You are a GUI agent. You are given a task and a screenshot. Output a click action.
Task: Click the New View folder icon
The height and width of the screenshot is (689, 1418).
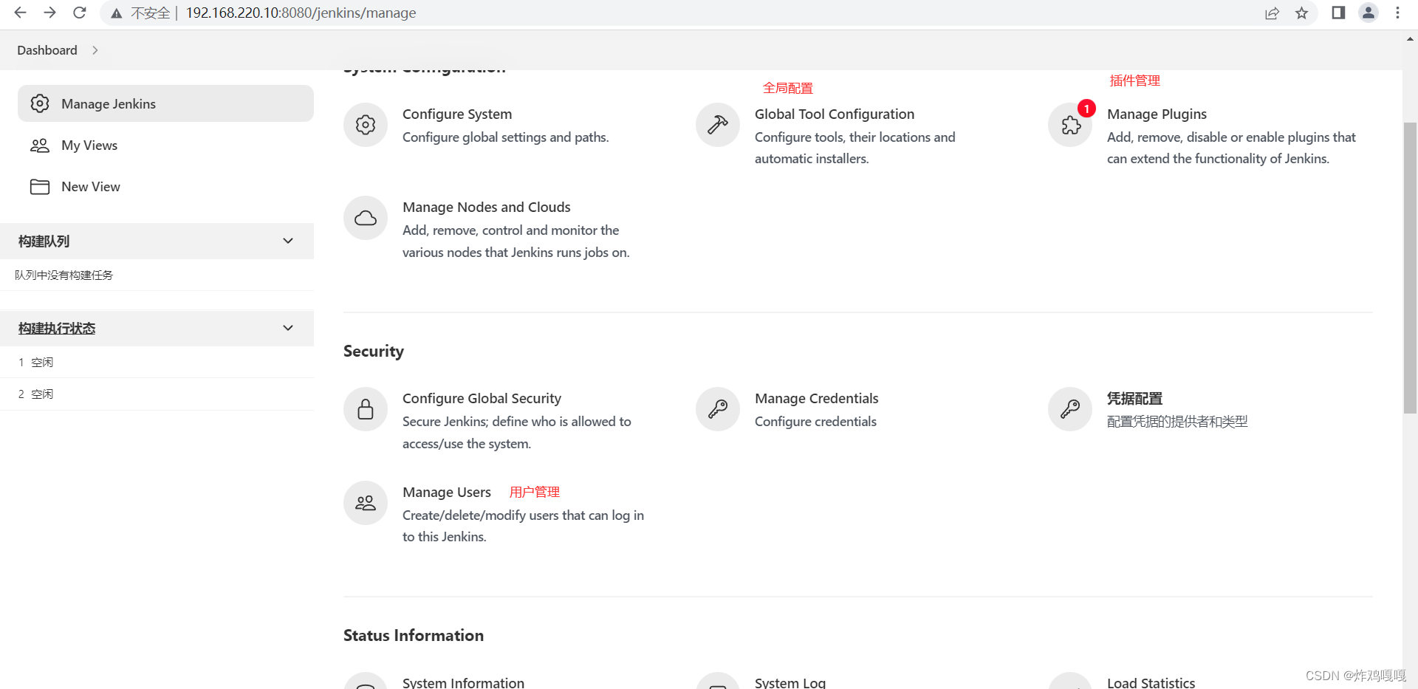coord(40,187)
